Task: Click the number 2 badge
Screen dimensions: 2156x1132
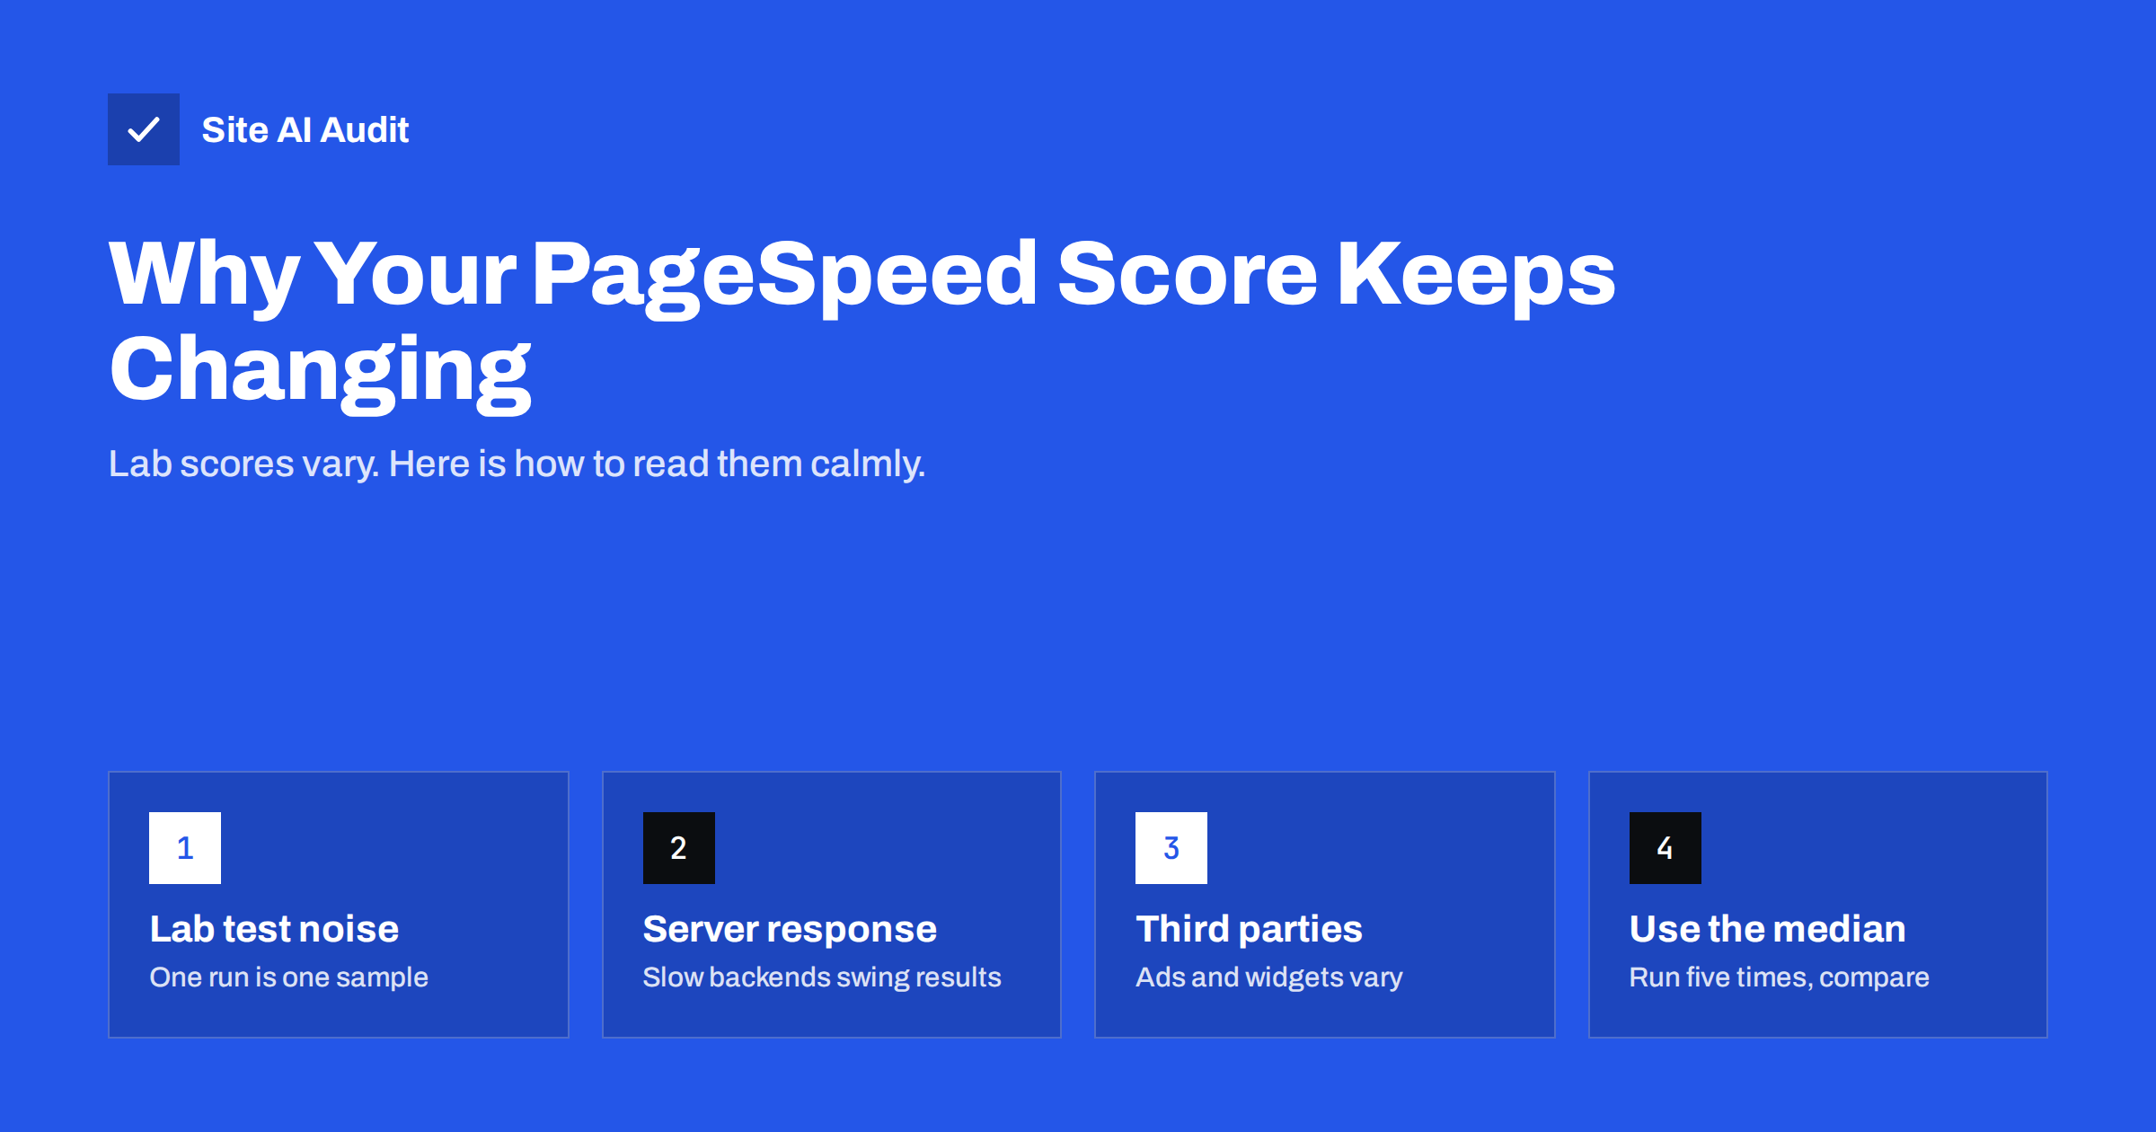Action: coord(679,848)
